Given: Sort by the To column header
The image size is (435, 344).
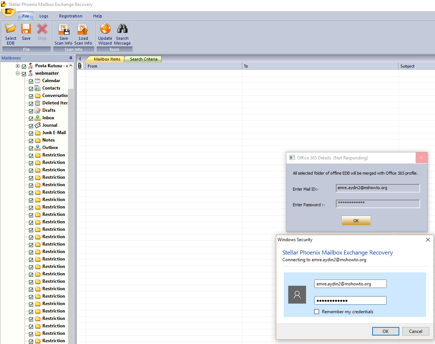Looking at the screenshot, I should tap(320, 66).
